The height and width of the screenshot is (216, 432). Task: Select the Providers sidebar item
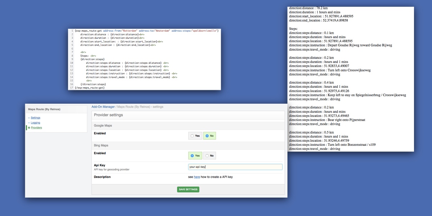coord(36,128)
